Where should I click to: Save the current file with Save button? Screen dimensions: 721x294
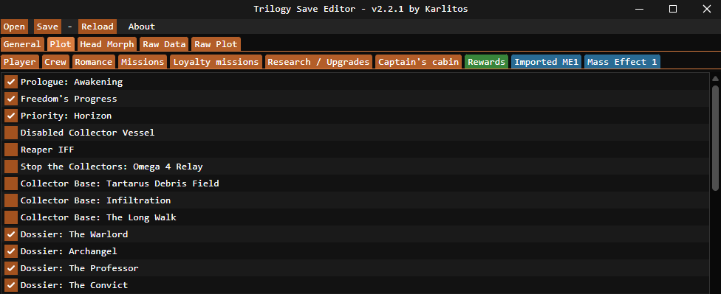point(47,27)
